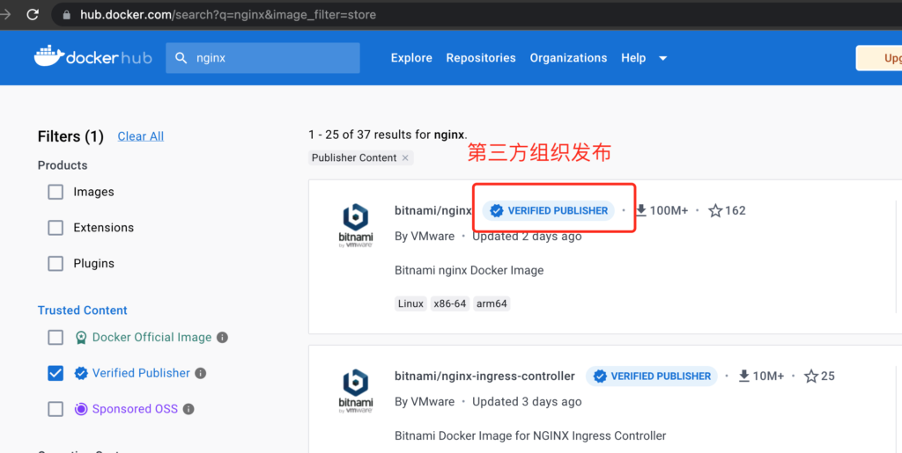Click the bitnami/nginx-ingress-controller logo thumbnail
The width and height of the screenshot is (902, 453).
(356, 391)
